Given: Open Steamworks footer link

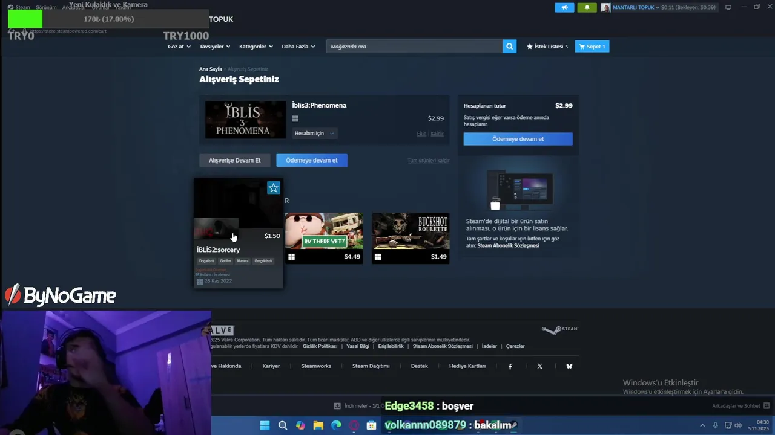Looking at the screenshot, I should pos(316,366).
